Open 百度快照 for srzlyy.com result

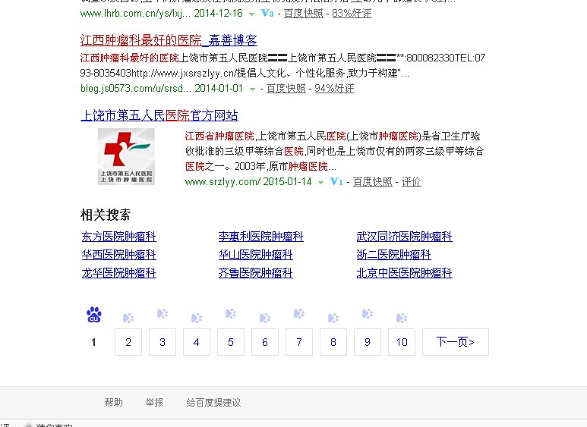(373, 182)
